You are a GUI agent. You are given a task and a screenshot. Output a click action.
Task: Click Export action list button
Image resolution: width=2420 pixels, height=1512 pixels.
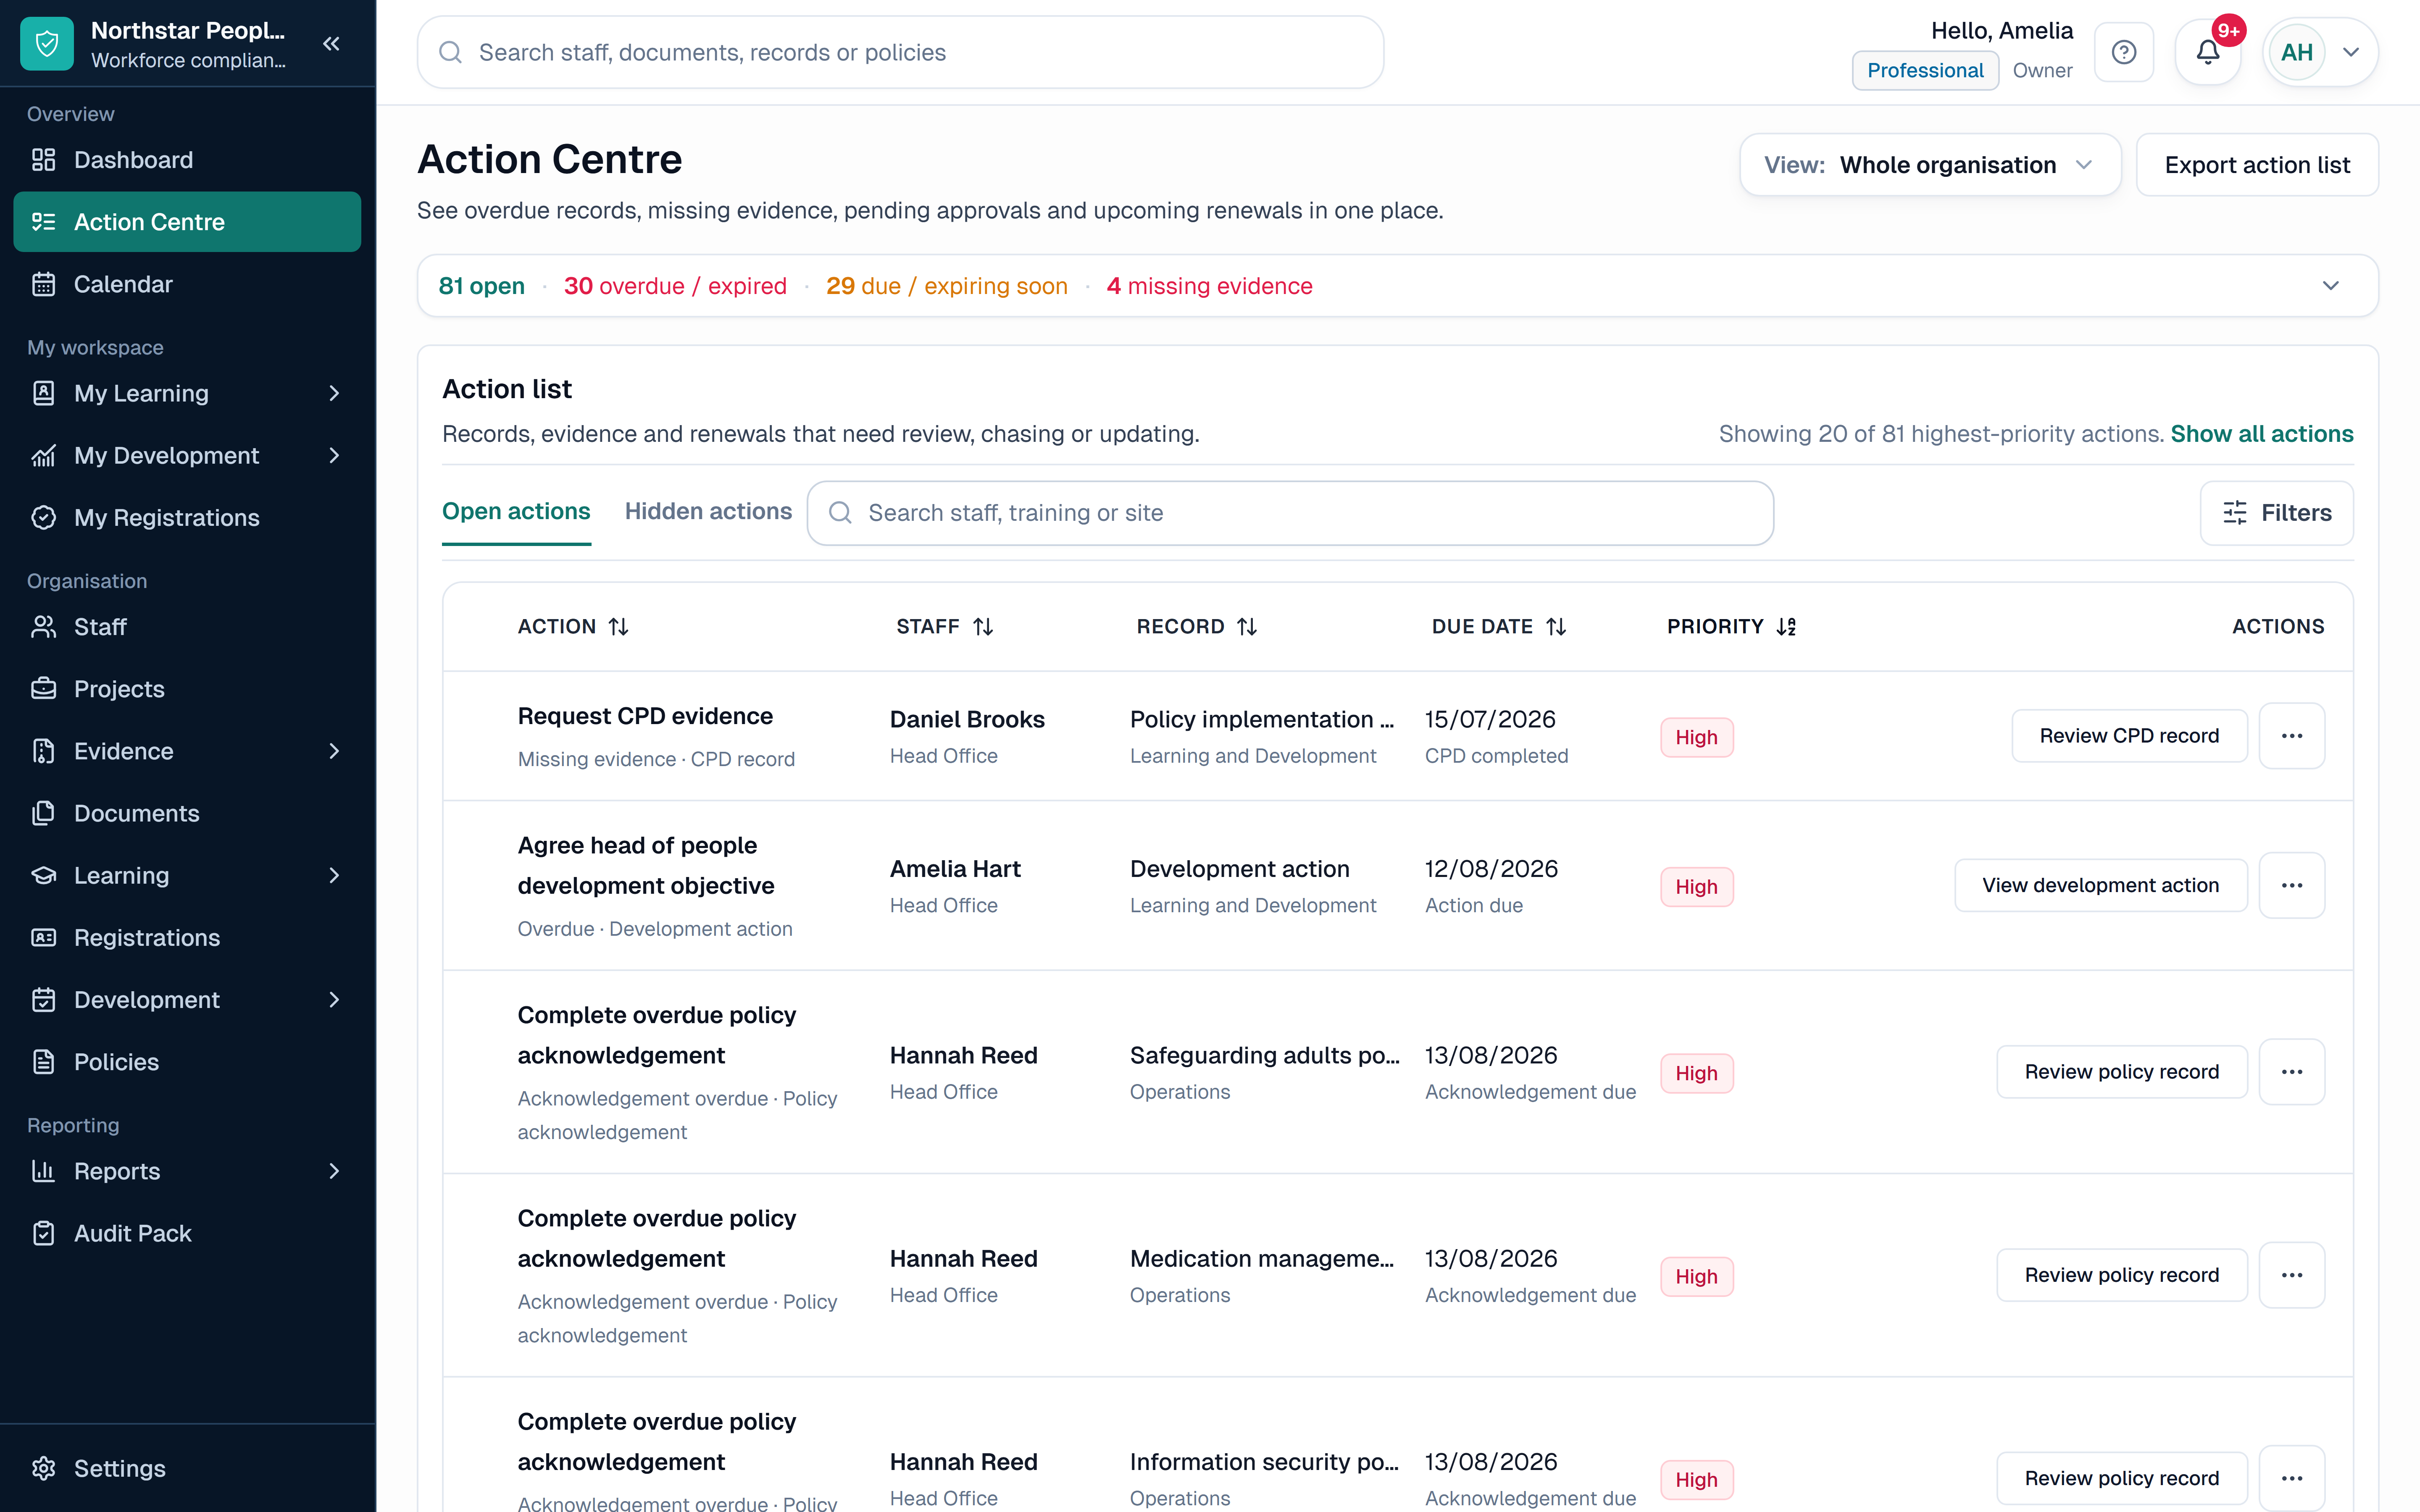(2257, 165)
